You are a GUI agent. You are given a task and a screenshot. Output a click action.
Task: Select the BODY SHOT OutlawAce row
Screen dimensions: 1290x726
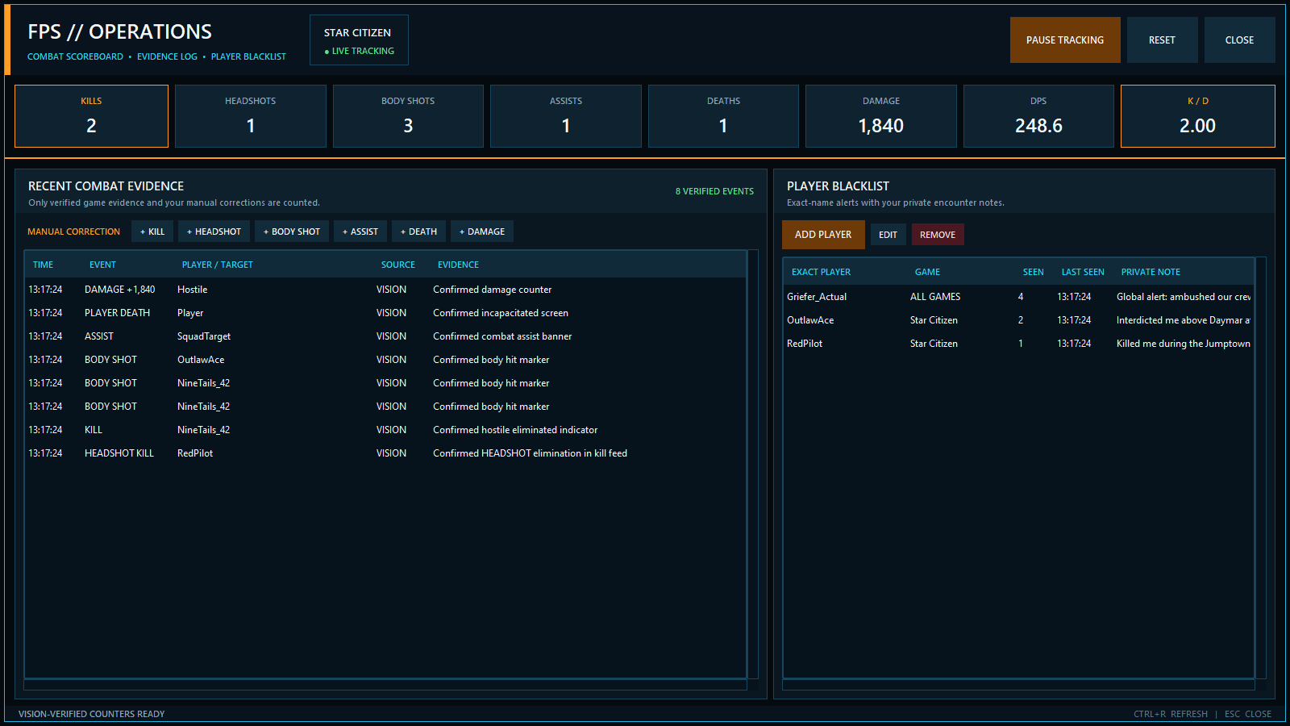tap(385, 360)
